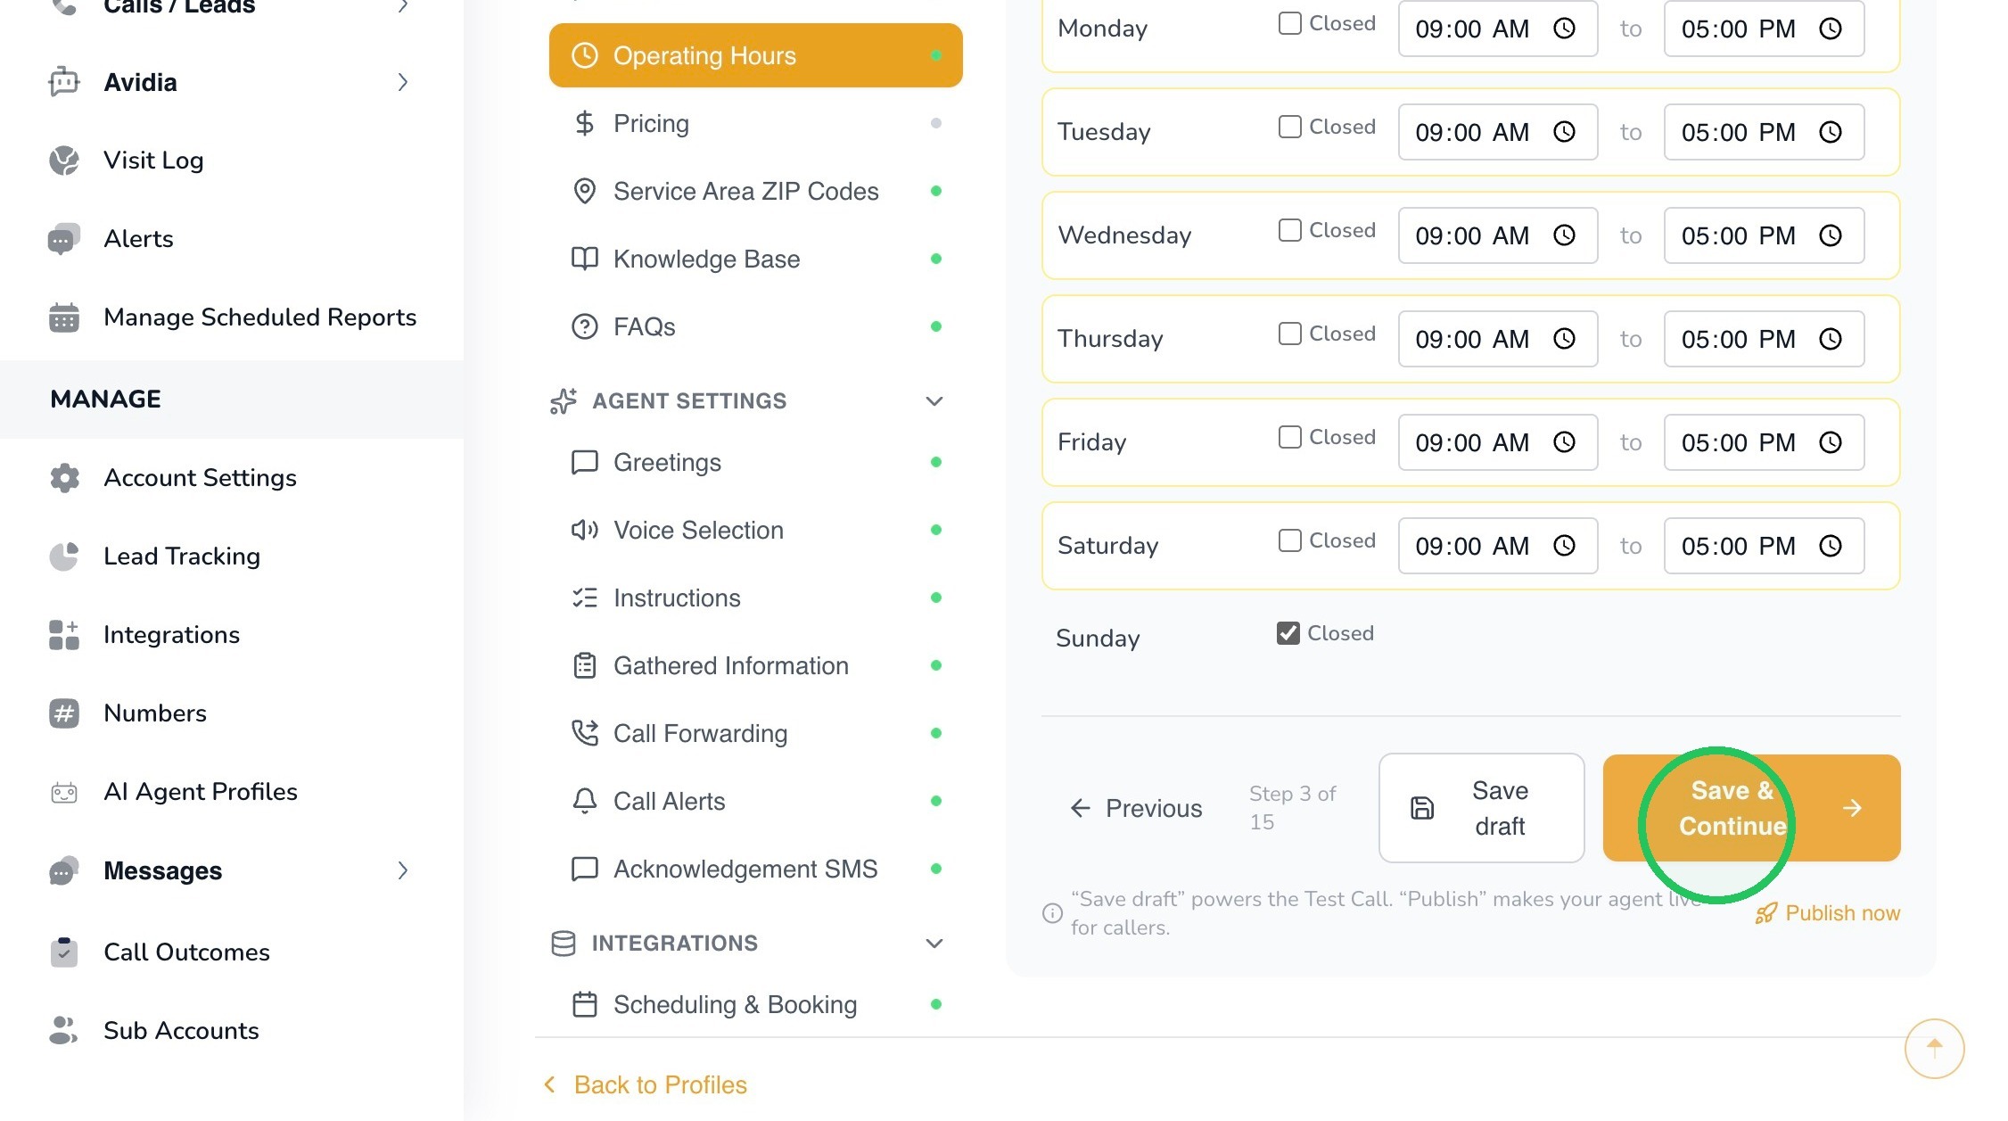
Task: Click the Knowledge Base book icon
Action: 584,259
